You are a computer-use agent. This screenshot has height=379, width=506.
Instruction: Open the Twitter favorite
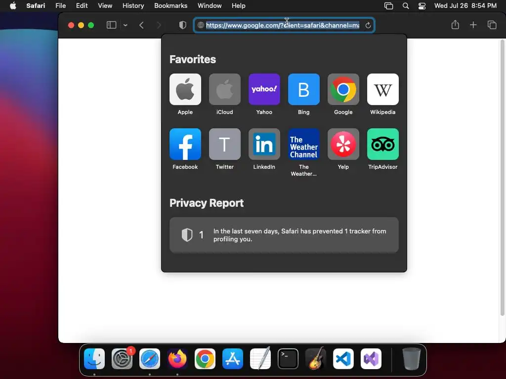coord(225,144)
